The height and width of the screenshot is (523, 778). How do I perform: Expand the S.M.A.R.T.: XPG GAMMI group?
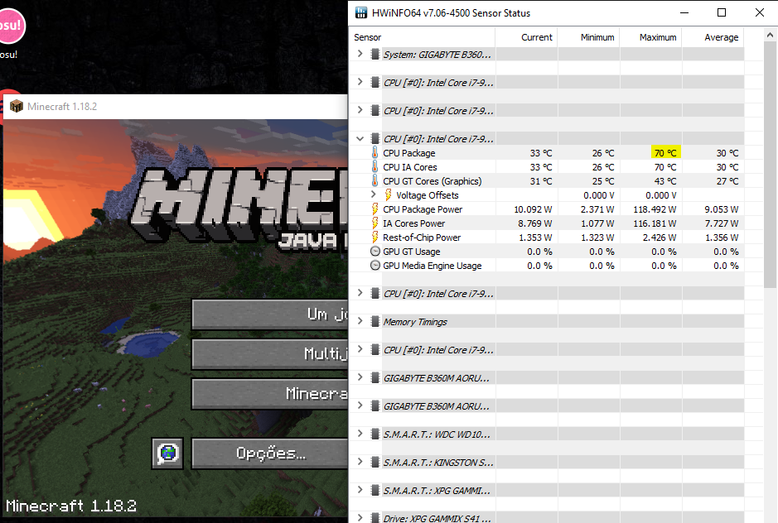tap(360, 490)
